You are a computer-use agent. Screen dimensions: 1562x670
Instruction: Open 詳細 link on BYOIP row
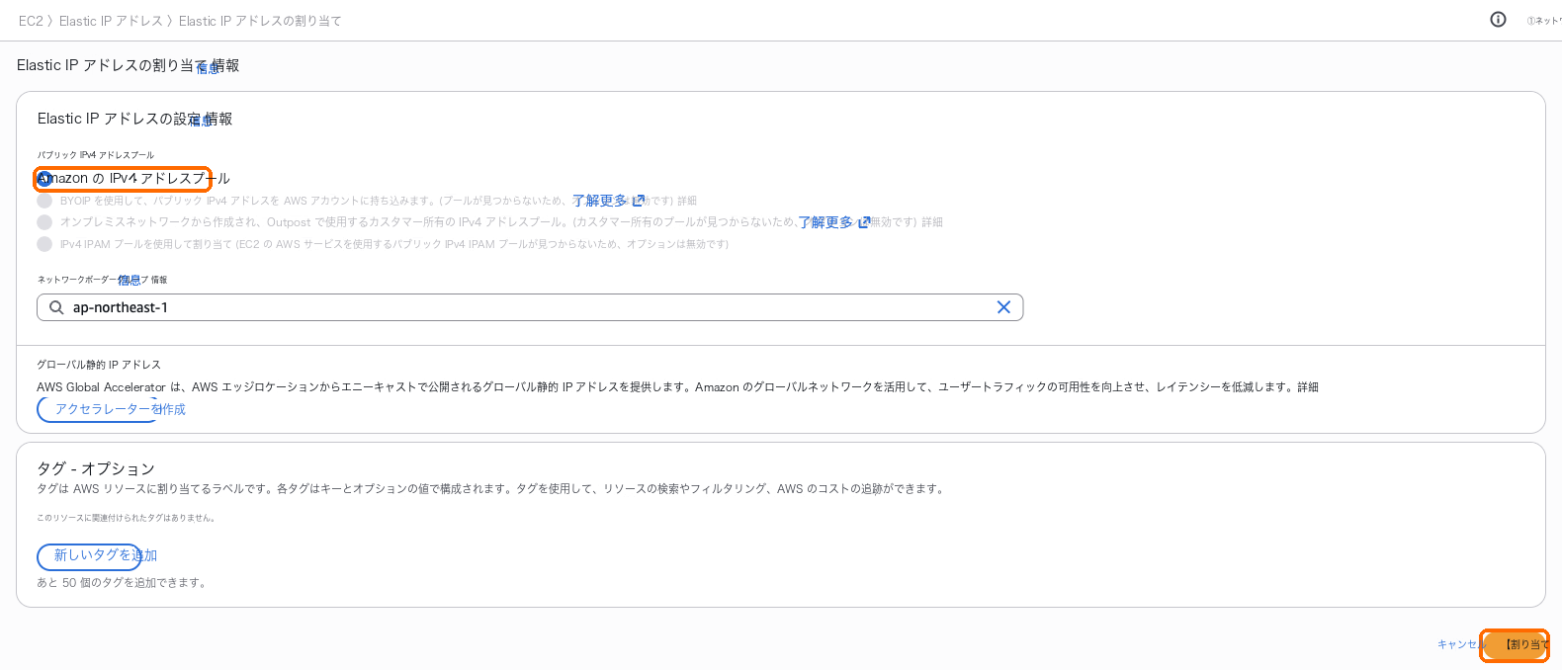tap(687, 201)
